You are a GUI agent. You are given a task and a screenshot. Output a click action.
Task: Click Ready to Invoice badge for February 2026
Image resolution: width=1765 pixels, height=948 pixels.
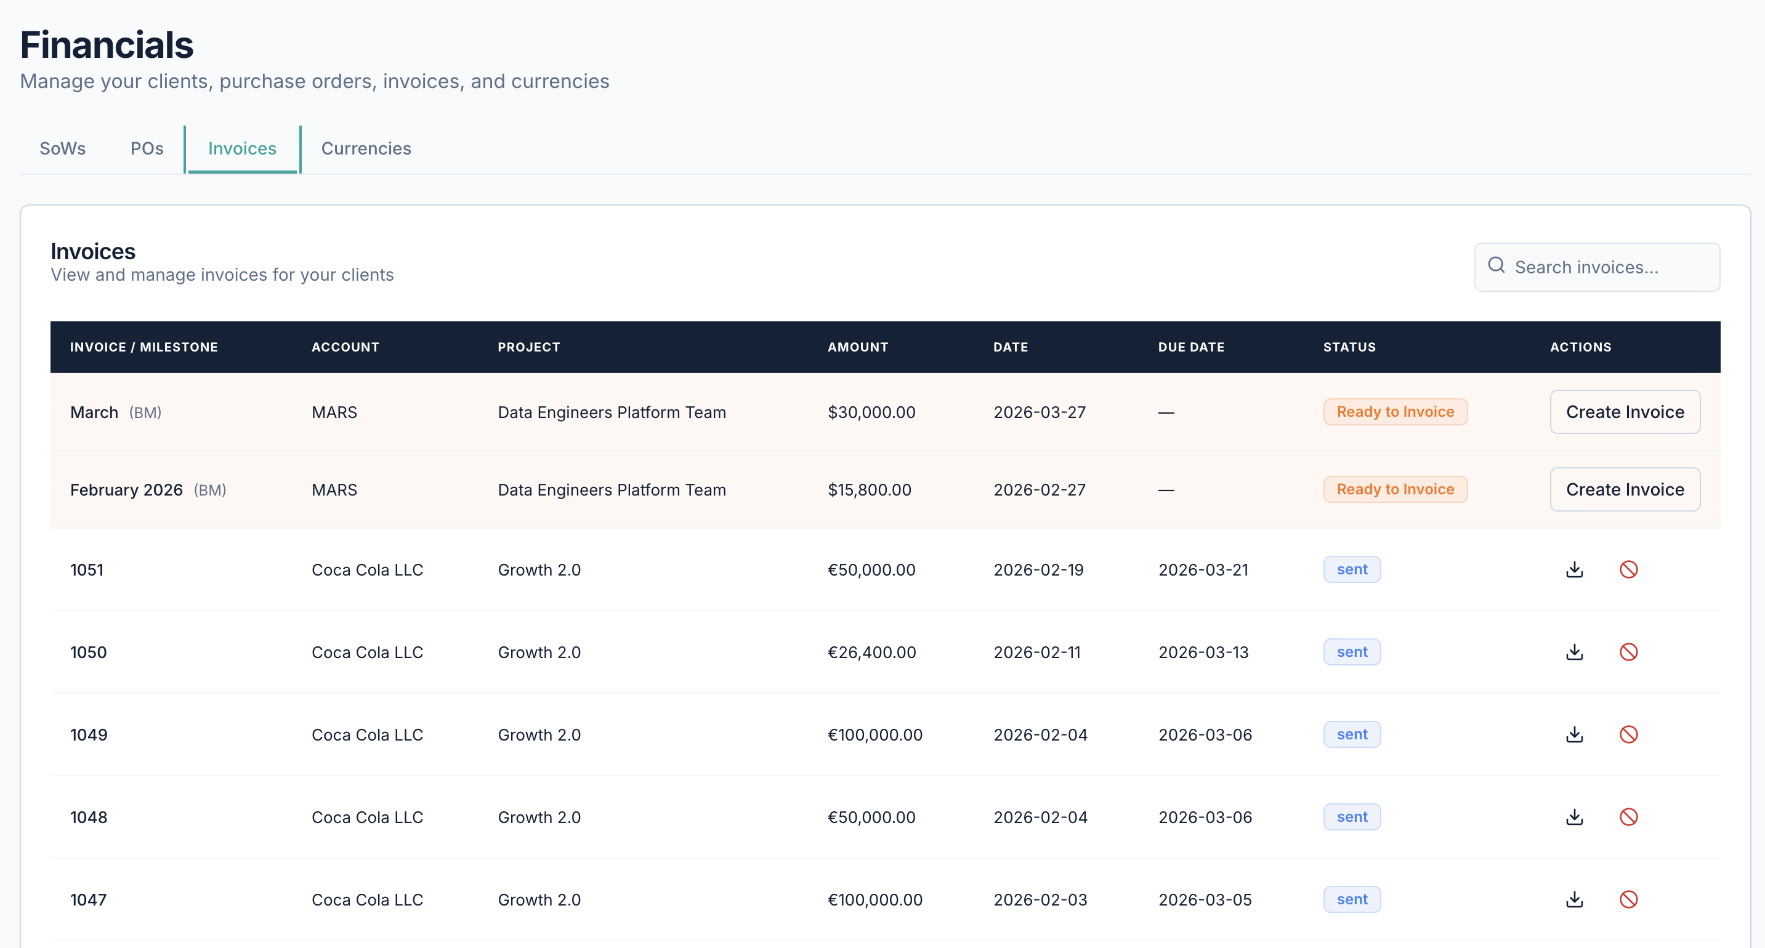click(x=1395, y=489)
